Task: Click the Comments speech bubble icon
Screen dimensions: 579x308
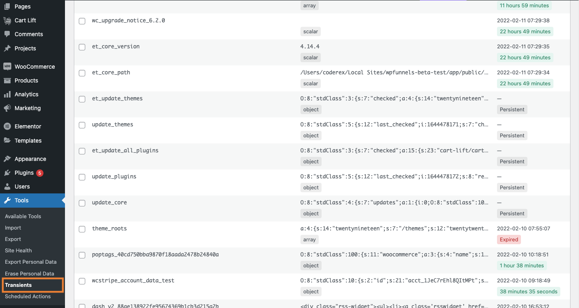Action: pyautogui.click(x=7, y=34)
